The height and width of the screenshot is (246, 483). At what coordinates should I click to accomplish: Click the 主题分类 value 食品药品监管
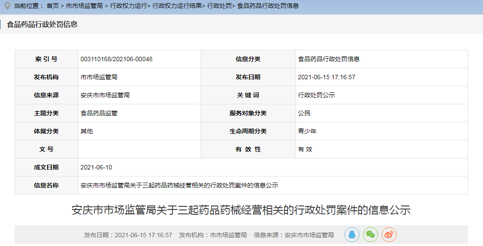(x=99, y=113)
